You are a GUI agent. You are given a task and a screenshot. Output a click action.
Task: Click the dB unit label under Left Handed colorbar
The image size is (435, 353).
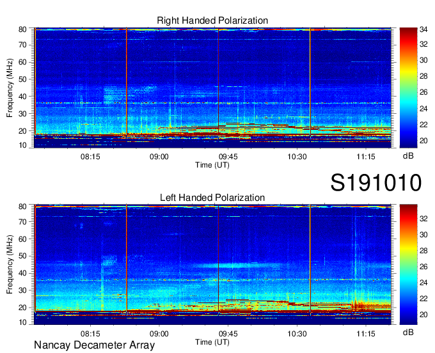tap(408, 332)
